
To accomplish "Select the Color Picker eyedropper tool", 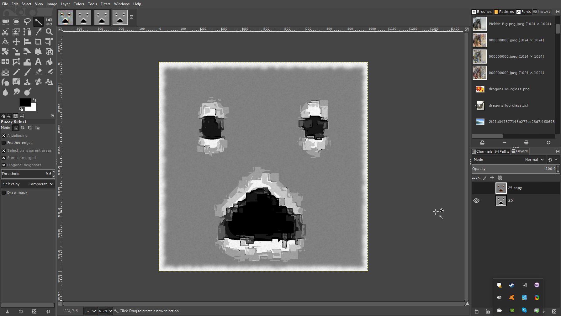I will point(38,32).
